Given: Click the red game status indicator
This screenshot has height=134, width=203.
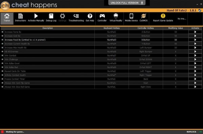Looking at the screenshot, I should coord(2,132).
